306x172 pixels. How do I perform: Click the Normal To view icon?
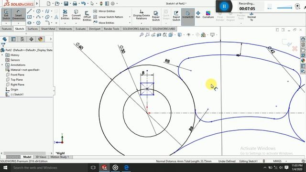251,16
